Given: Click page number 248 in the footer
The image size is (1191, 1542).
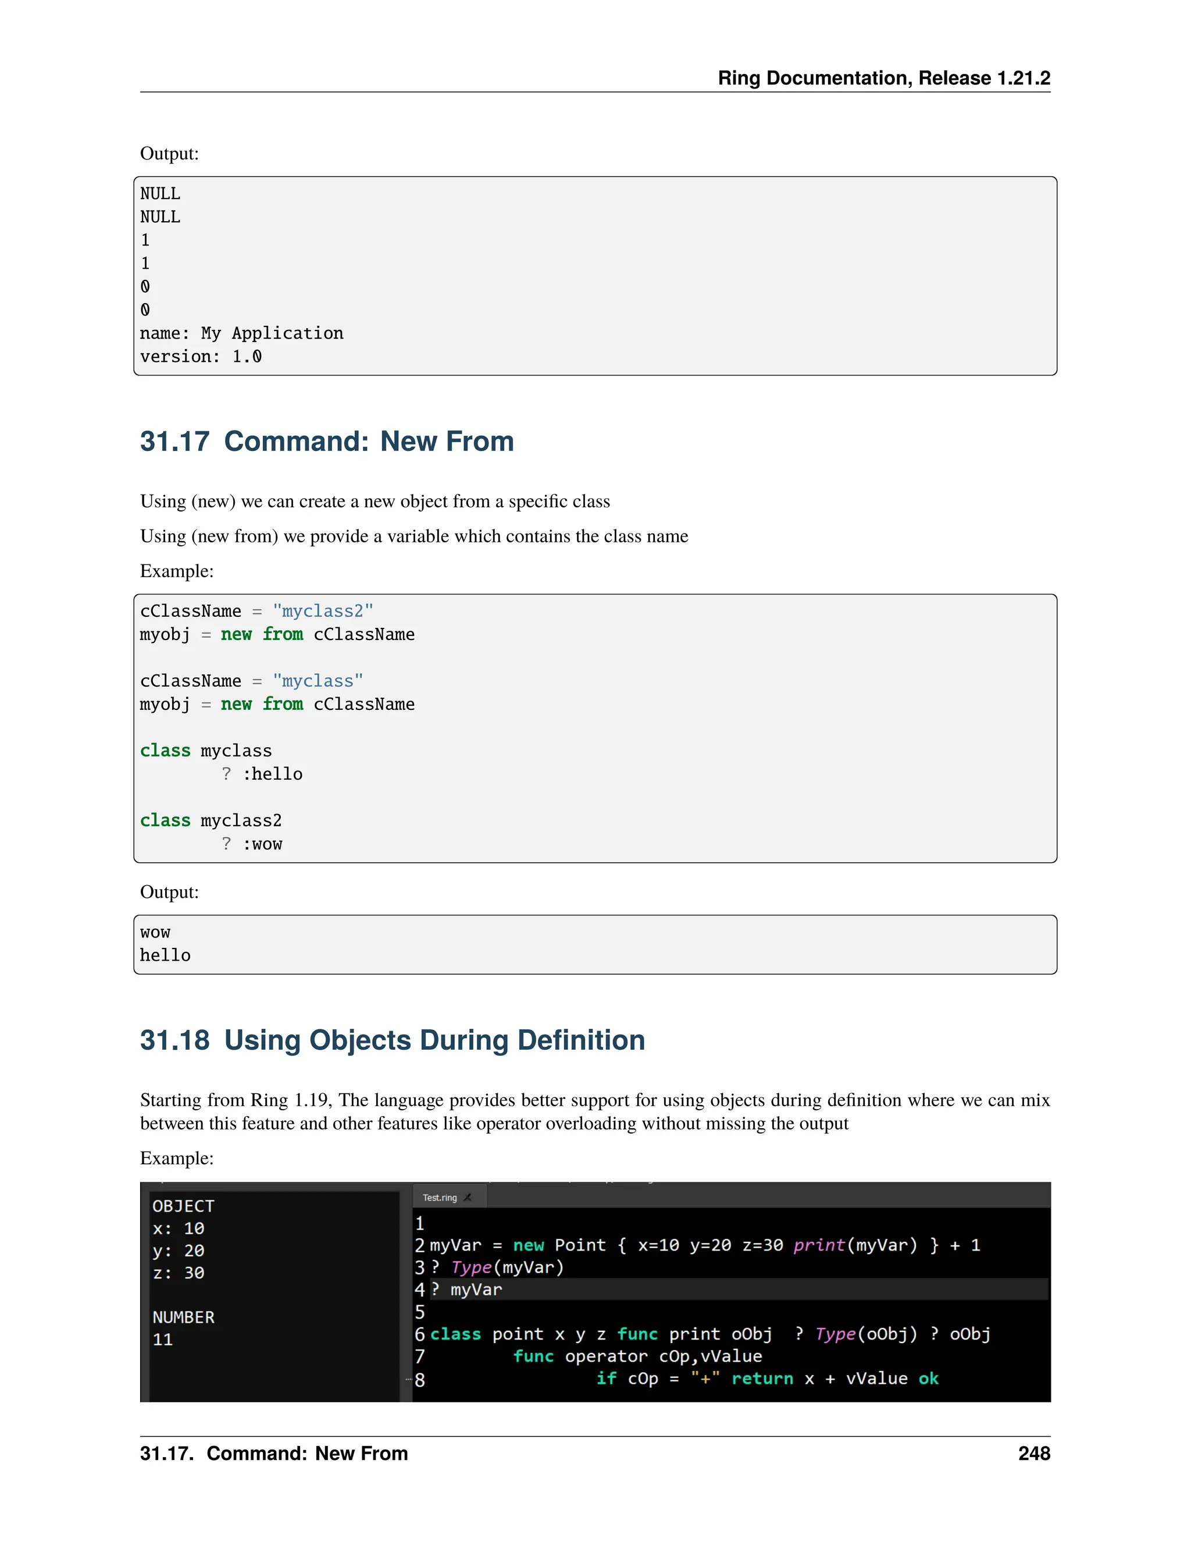Looking at the screenshot, I should [x=1033, y=1453].
